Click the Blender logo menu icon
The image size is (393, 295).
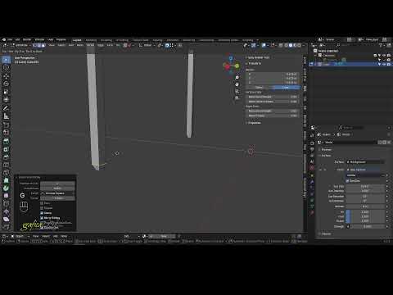tap(4, 39)
